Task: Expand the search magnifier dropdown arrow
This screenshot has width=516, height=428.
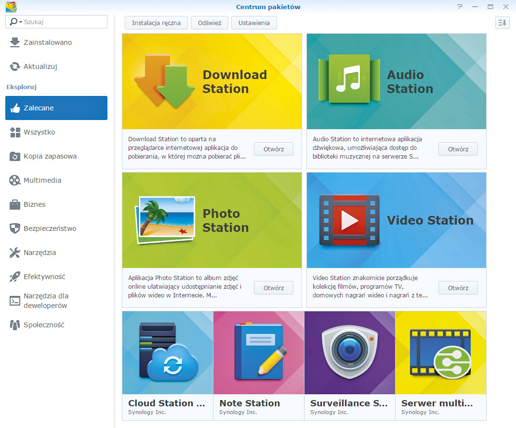Action: pos(20,22)
